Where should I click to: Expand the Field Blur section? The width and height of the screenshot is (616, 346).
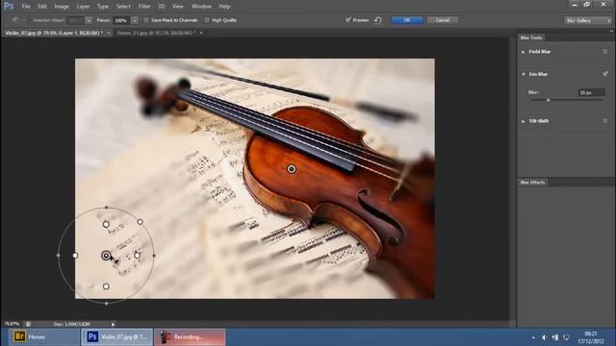(524, 52)
